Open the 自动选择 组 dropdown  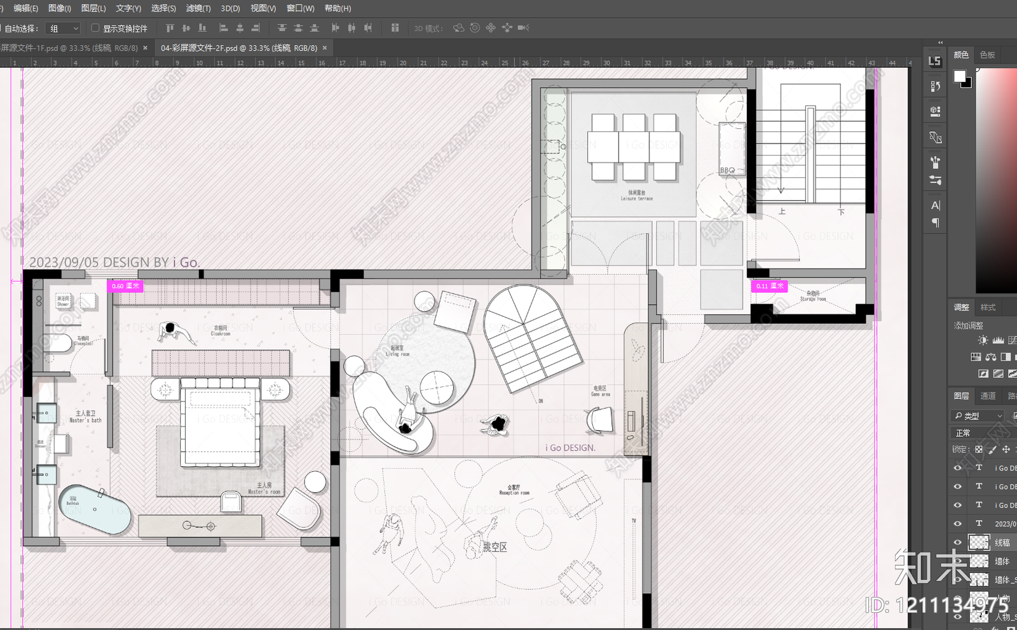[64, 28]
